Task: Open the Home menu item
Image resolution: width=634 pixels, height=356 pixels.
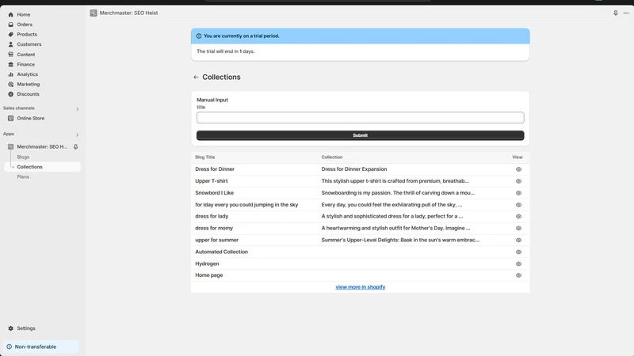Action: click(24, 14)
